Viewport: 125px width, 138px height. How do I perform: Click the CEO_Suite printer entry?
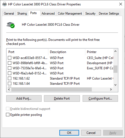point(100,58)
